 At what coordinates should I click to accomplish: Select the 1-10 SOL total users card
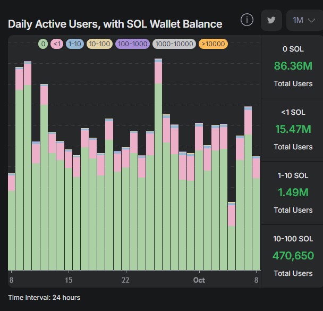[293, 192]
